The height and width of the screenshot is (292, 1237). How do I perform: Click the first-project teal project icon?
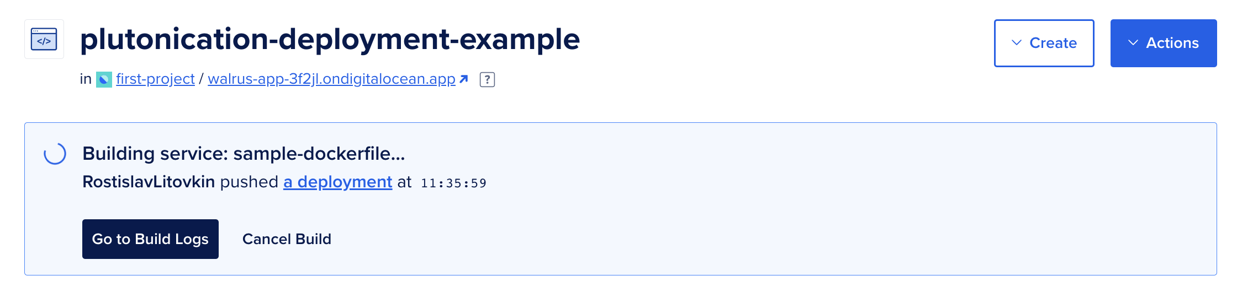click(104, 79)
